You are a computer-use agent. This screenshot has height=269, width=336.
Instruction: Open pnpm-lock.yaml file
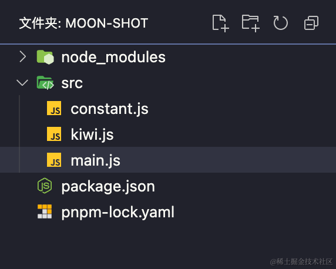click(118, 212)
